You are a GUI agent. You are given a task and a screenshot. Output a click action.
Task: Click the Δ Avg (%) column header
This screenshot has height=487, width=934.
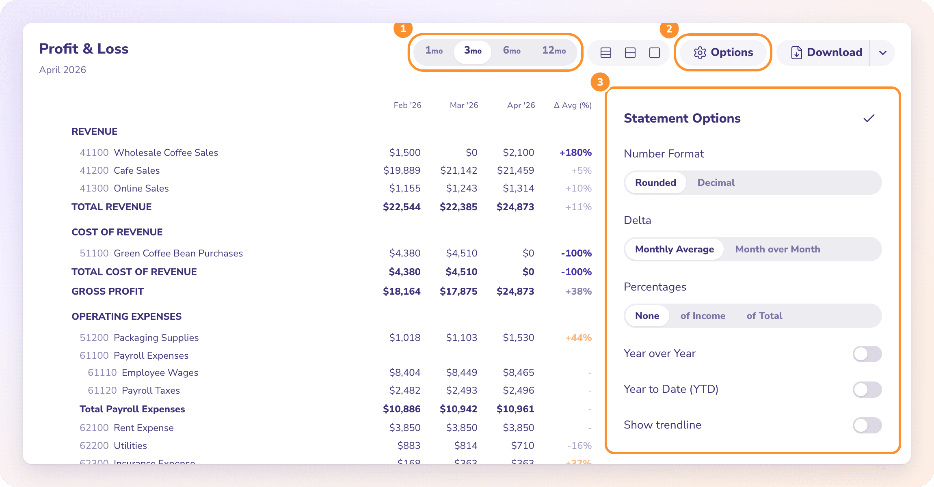(573, 105)
